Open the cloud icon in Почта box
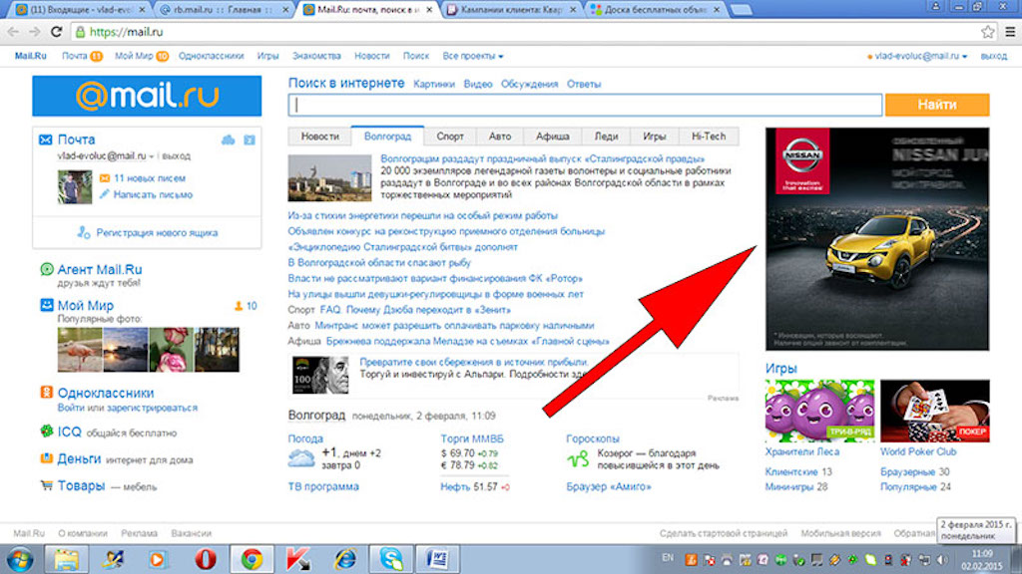 [x=229, y=140]
